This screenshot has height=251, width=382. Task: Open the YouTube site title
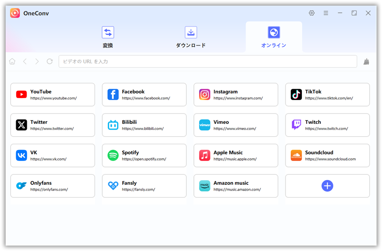(41, 91)
